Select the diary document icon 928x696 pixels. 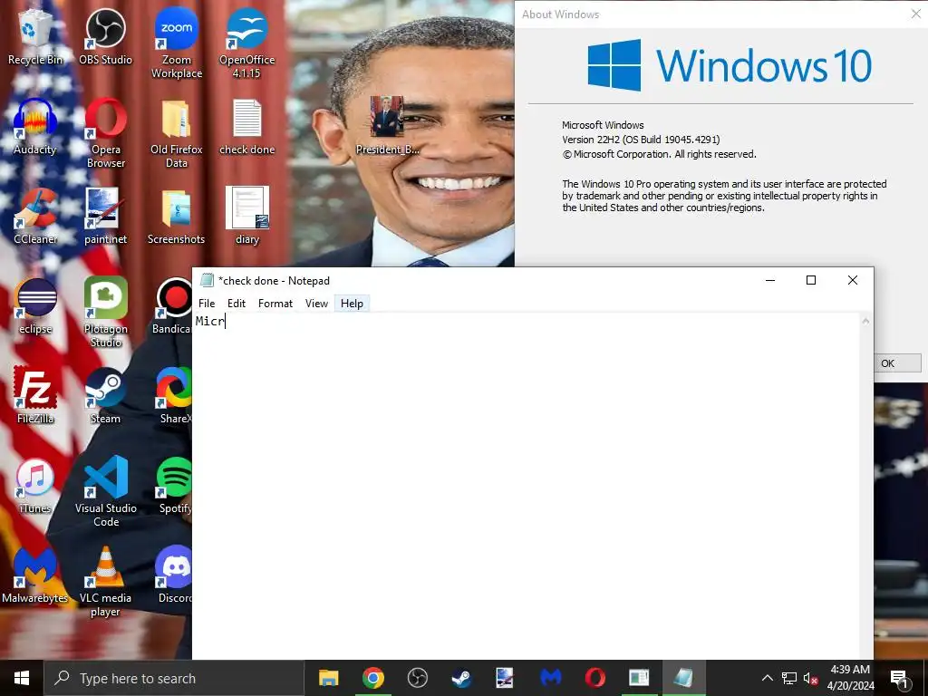click(x=246, y=217)
